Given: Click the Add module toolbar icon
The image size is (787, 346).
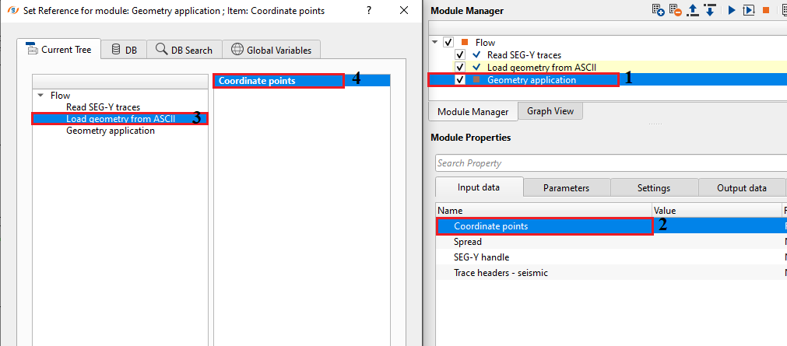Looking at the screenshot, I should [x=659, y=11].
